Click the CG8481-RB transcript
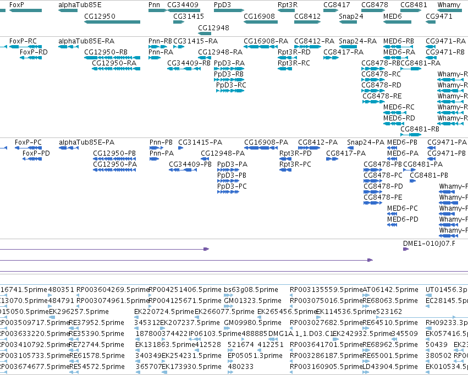468x375 pixels. tap(411, 135)
